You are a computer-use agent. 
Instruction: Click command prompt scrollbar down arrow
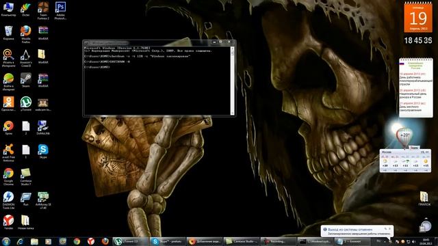coord(232,113)
